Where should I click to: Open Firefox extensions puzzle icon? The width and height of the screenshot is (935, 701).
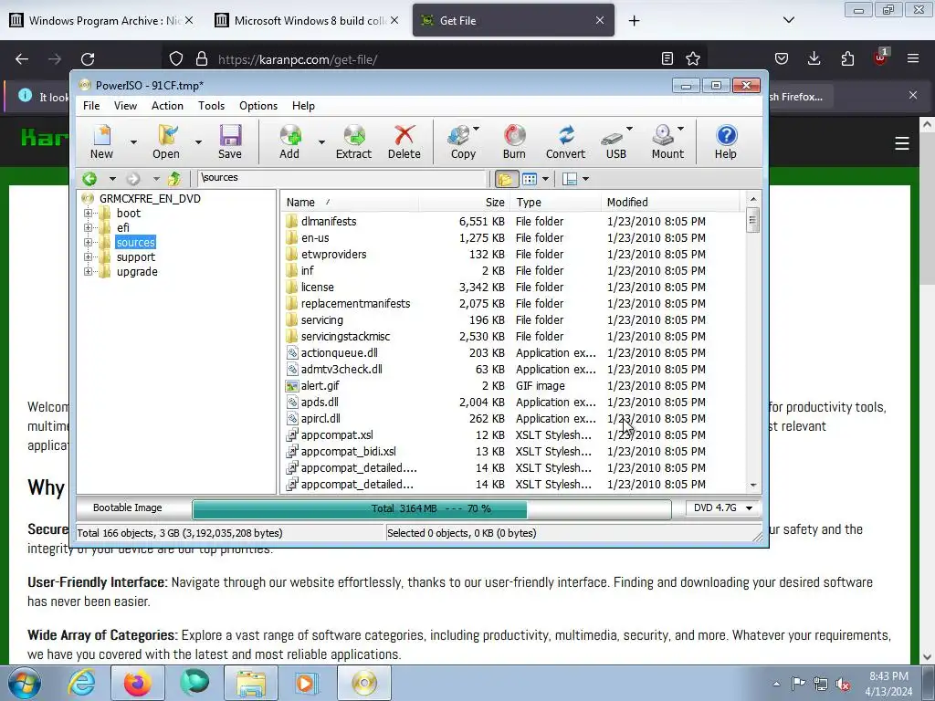(847, 58)
